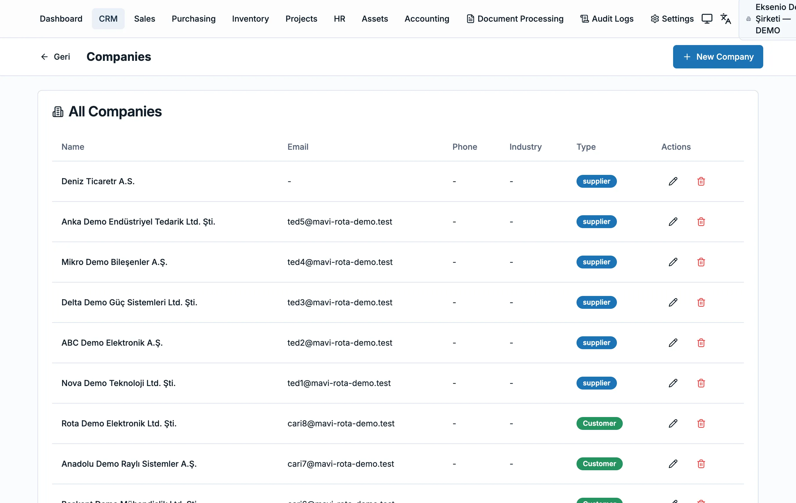Select email ted1@mavi-rota-demo.test

(339, 383)
